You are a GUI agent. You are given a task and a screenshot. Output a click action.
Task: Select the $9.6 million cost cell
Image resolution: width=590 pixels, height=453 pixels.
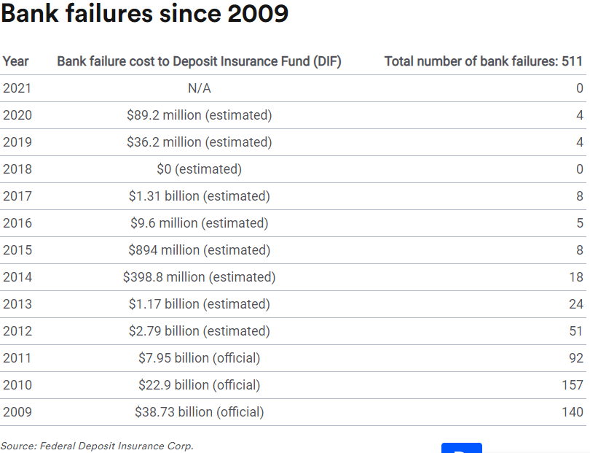(x=199, y=223)
